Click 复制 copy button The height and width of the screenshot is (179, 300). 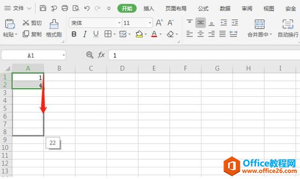coord(32,34)
